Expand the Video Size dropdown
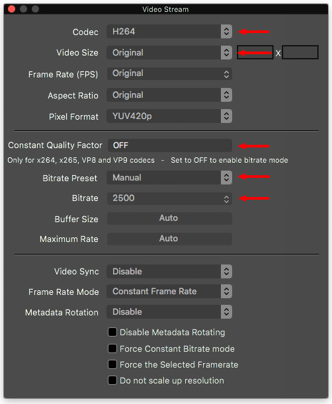Screen dimensions: 332x404 click(x=169, y=52)
